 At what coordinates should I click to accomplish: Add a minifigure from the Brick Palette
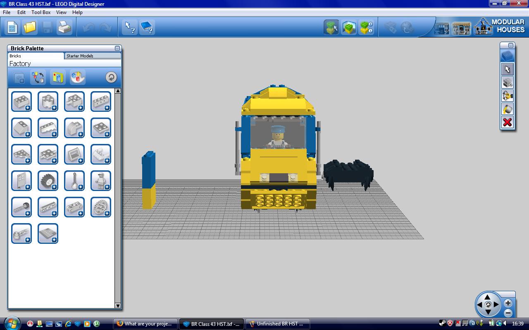pos(101,180)
